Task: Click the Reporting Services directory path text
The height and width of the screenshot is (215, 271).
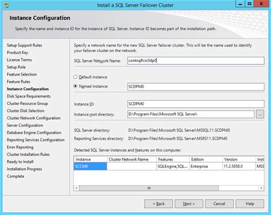Action: 178,139
